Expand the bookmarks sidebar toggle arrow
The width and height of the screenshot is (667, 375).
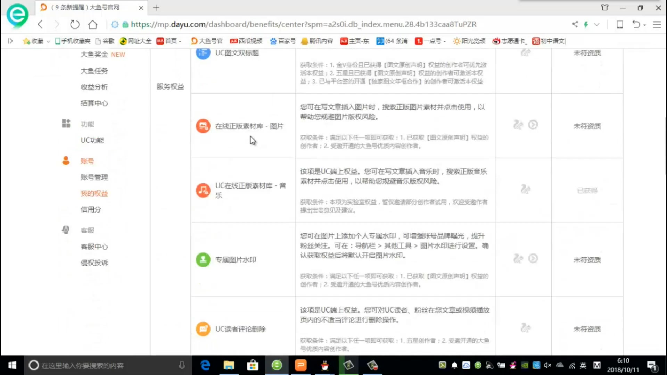[11, 41]
